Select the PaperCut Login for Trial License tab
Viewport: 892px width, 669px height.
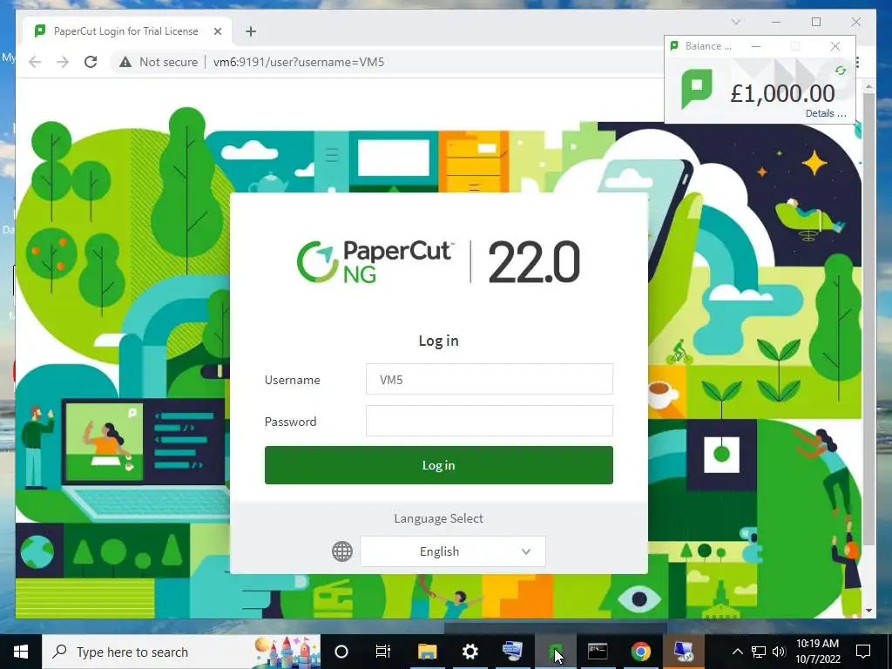(x=125, y=31)
